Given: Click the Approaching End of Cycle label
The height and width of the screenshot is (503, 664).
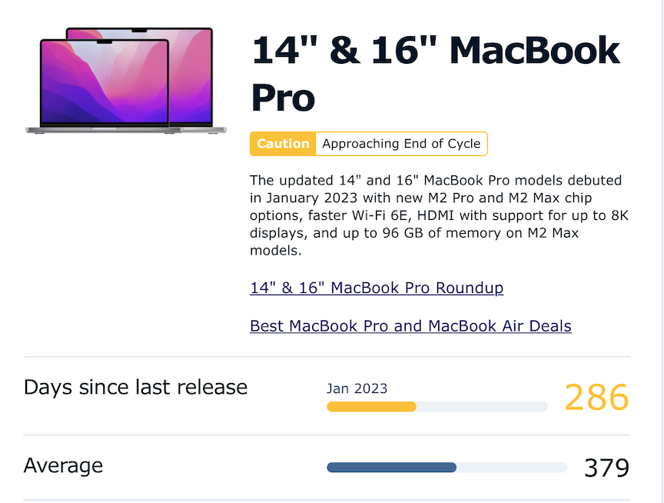Looking at the screenshot, I should 401,144.
